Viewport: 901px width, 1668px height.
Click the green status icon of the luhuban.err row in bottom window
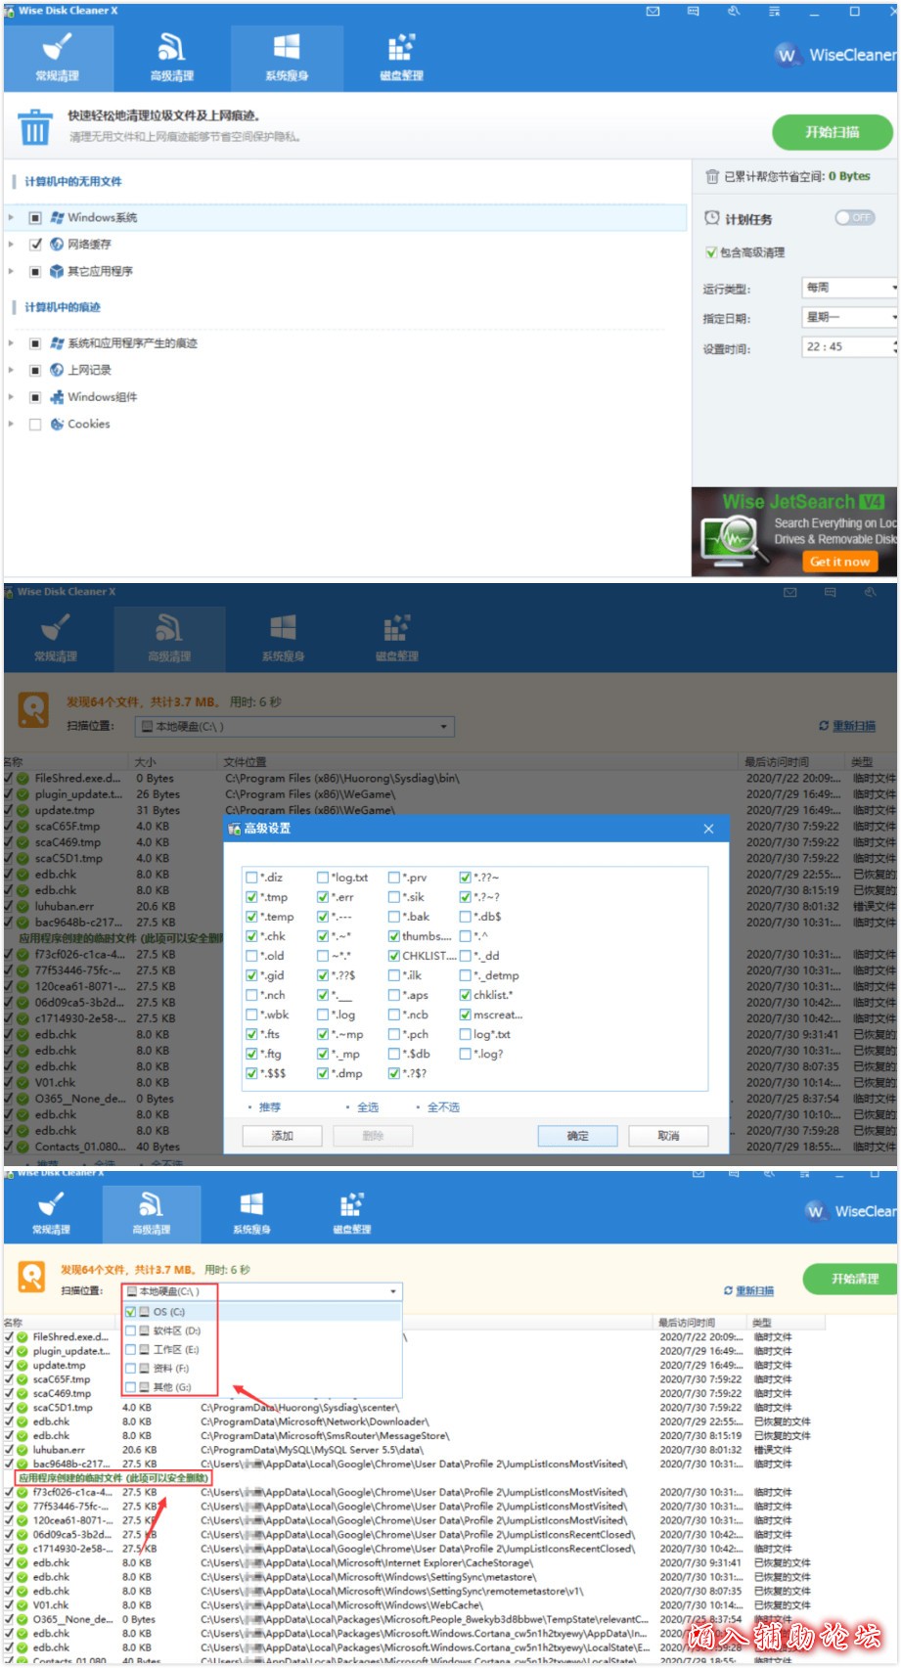point(23,1450)
